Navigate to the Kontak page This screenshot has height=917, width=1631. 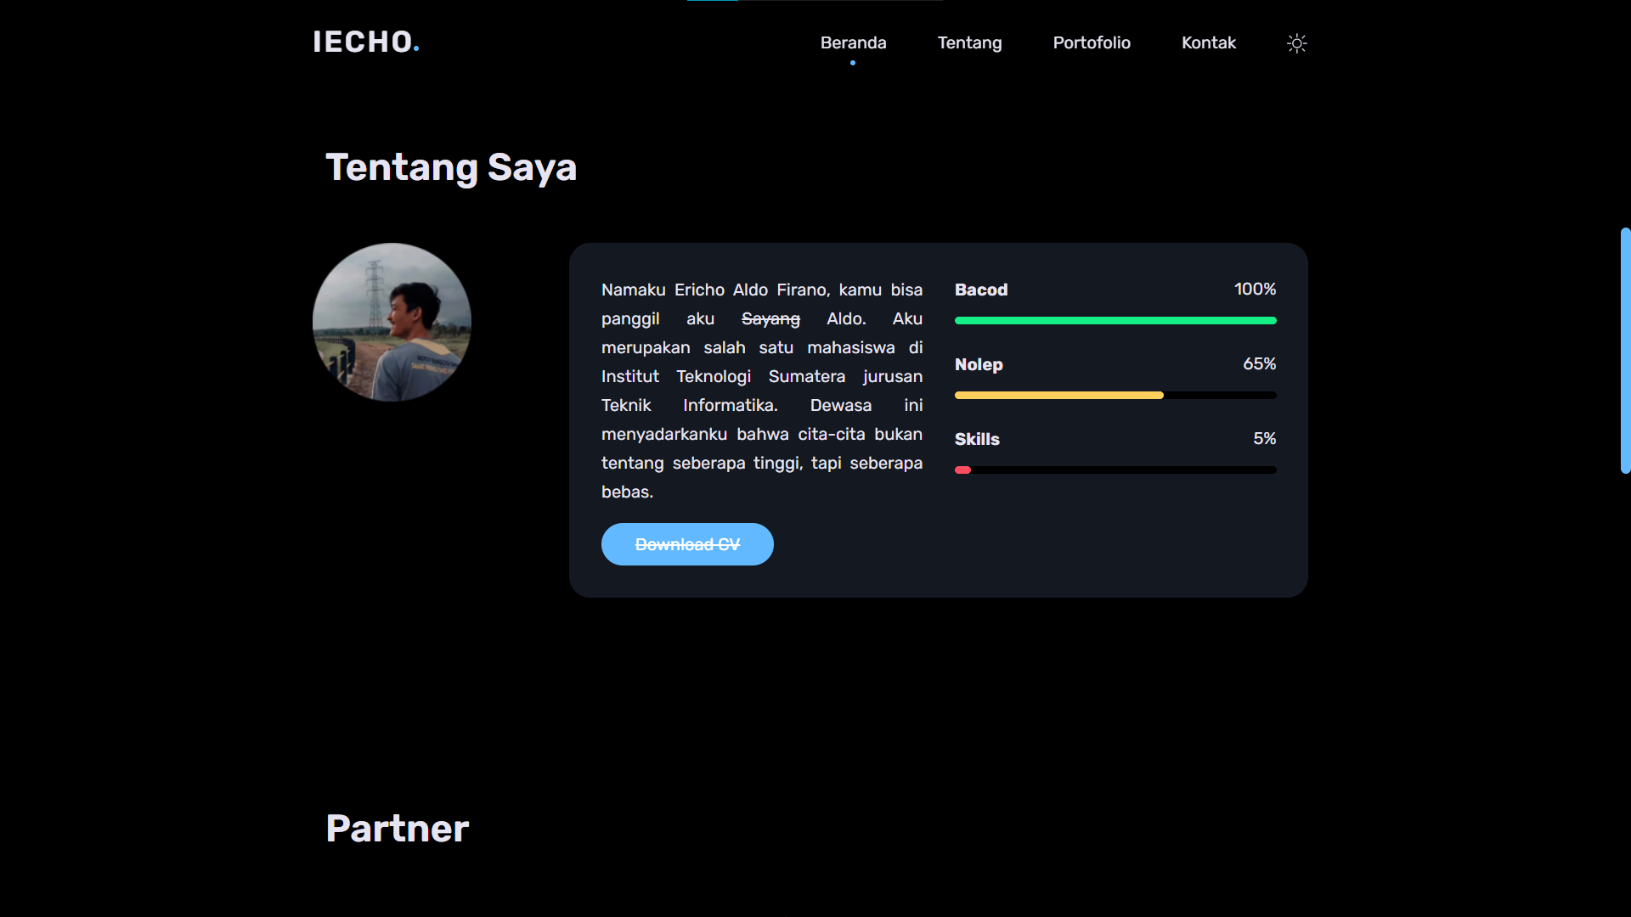point(1208,42)
